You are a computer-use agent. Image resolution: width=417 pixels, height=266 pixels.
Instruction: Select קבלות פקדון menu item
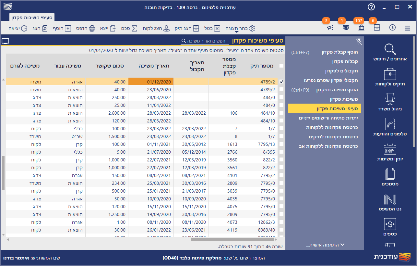point(325,62)
